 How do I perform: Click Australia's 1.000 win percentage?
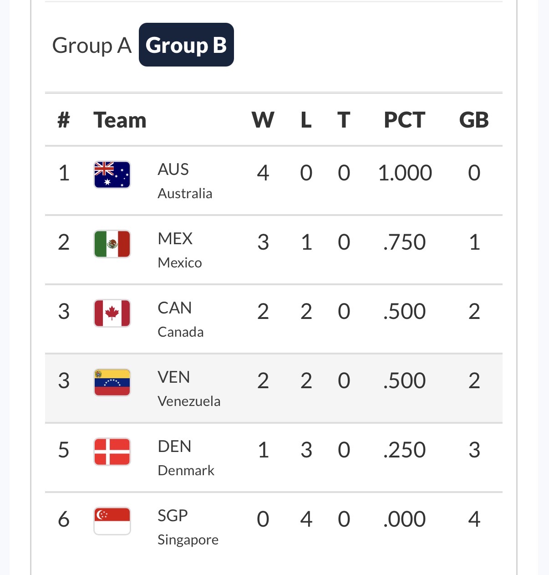[x=405, y=173]
